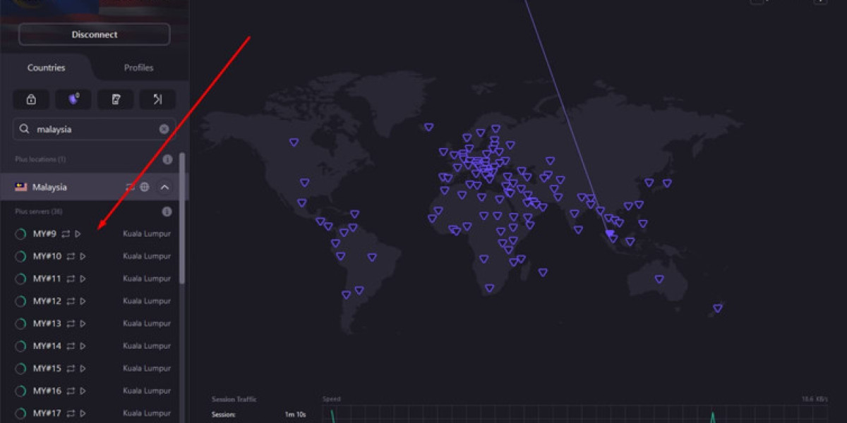Collapse the Malaysia server list
Screen dimensions: 847x423
tap(164, 187)
